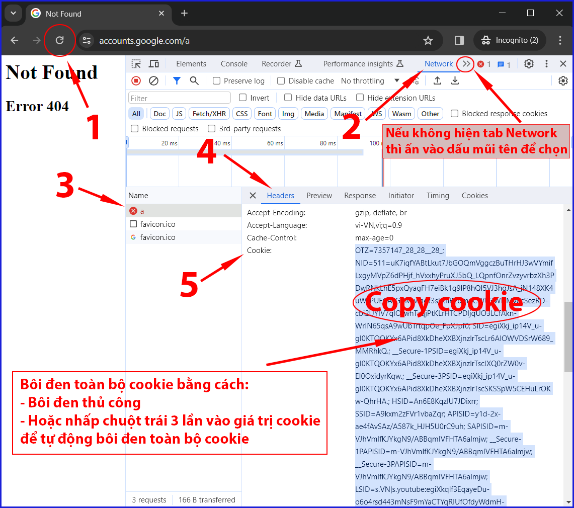Open the blue issues count indicator
The width and height of the screenshot is (574, 508).
(x=504, y=64)
